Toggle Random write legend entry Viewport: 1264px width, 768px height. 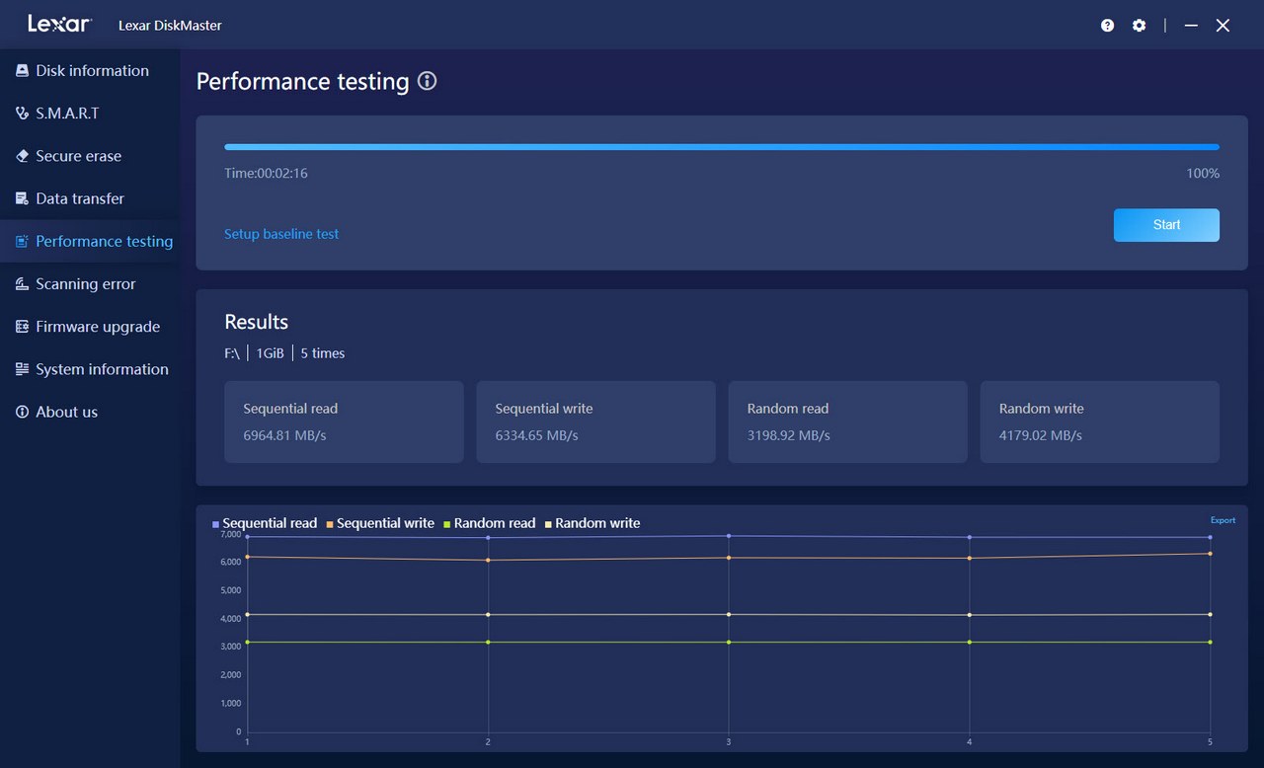(x=592, y=523)
